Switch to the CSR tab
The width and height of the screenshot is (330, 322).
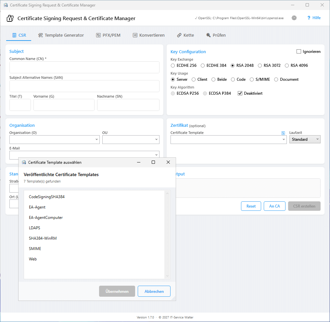click(19, 35)
